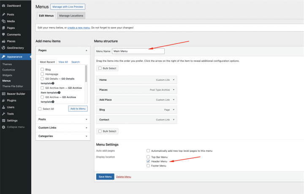Check the Homepage page checkbox
The width and height of the screenshot is (304, 194).
pos(42,74)
